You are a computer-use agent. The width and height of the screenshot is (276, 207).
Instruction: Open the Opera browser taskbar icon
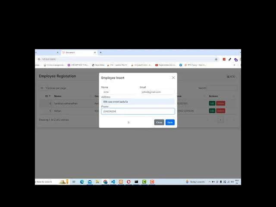pyautogui.click(x=129, y=182)
